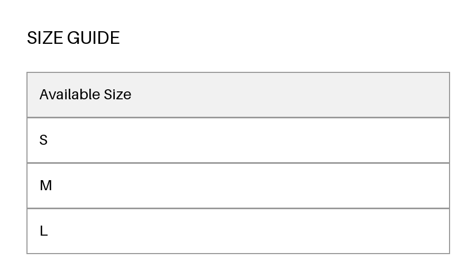Viewport: 476px width, 280px height.
Task: Click the word GUIDE in the heading
Action: click(x=94, y=38)
